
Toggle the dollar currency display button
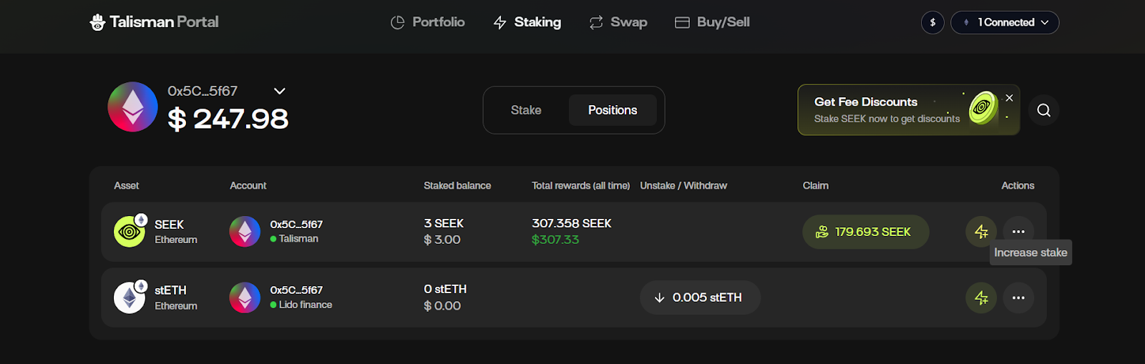932,22
